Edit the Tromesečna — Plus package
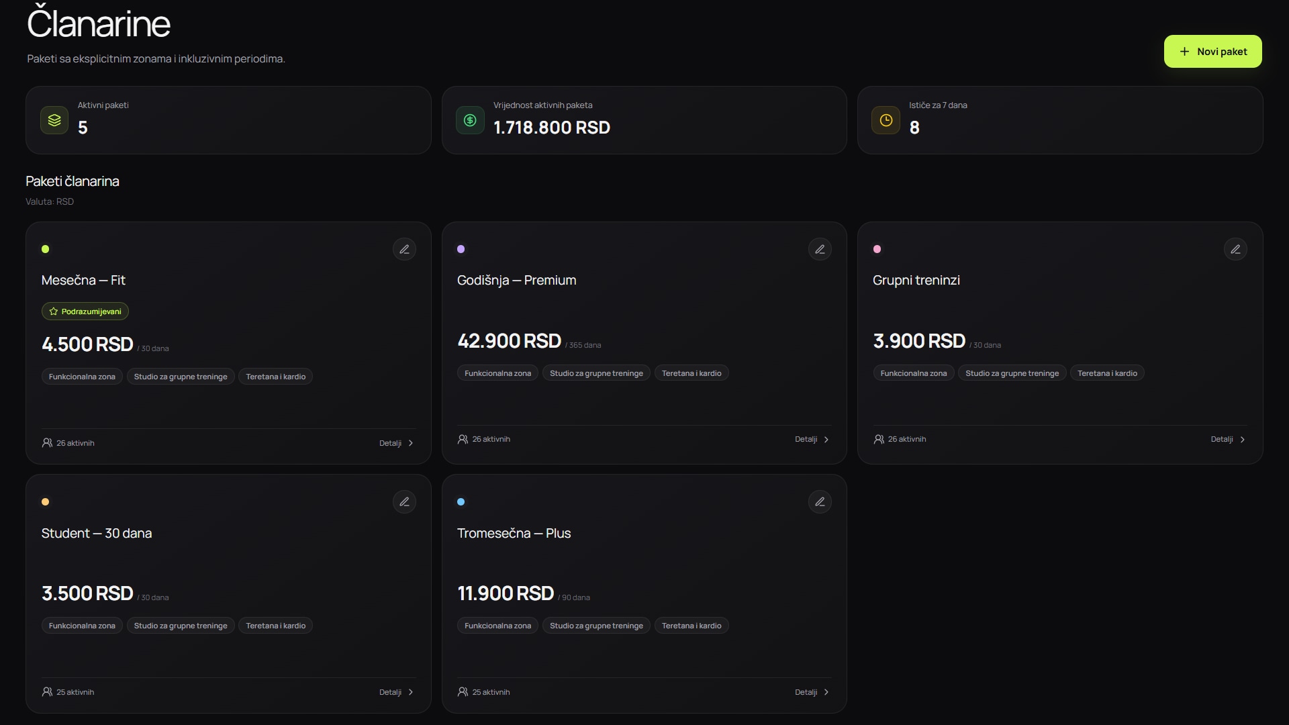 click(x=820, y=502)
